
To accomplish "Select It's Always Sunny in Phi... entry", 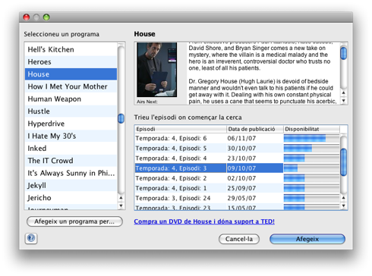I will pyautogui.click(x=71, y=173).
